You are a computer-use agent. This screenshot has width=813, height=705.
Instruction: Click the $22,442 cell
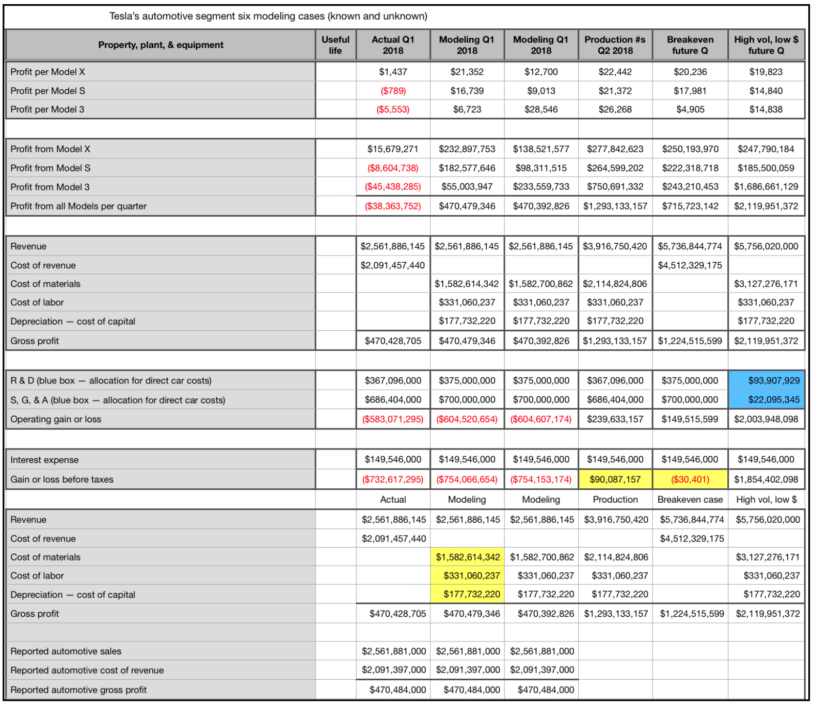(615, 72)
